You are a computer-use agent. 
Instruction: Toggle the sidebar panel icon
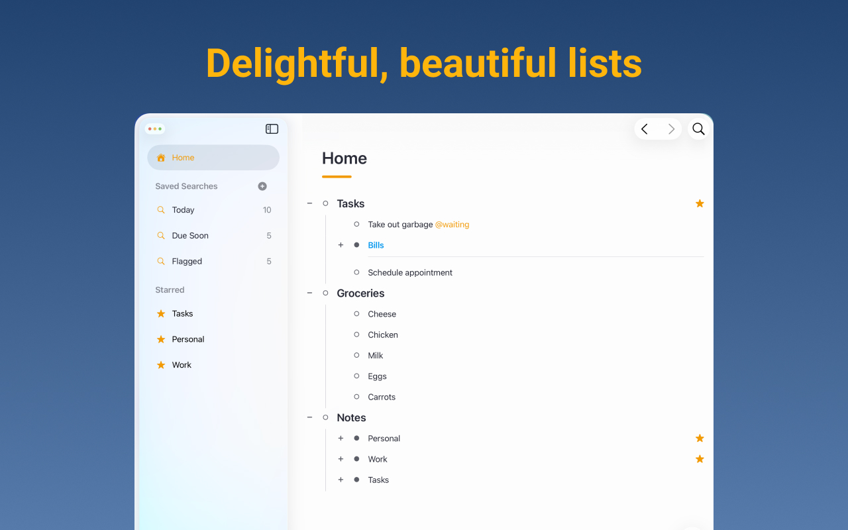pos(272,129)
